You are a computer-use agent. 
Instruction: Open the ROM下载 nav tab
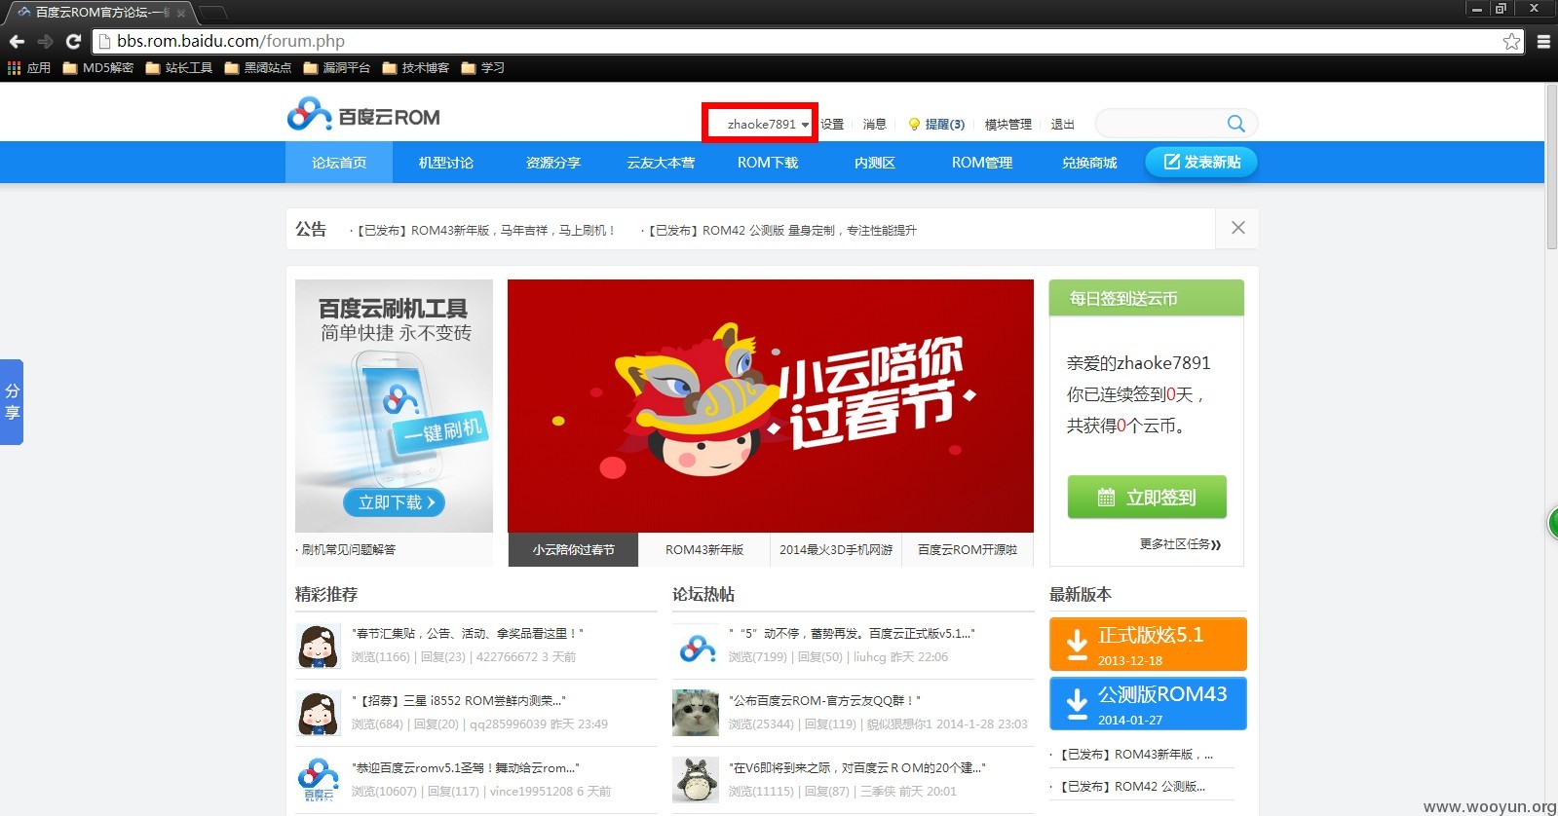coord(768,163)
